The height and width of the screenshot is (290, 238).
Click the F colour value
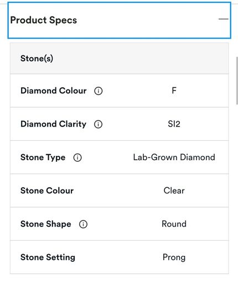point(174,91)
